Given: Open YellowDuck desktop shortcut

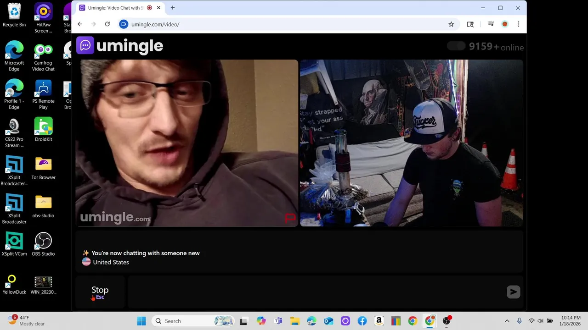Looking at the screenshot, I should point(14,284).
